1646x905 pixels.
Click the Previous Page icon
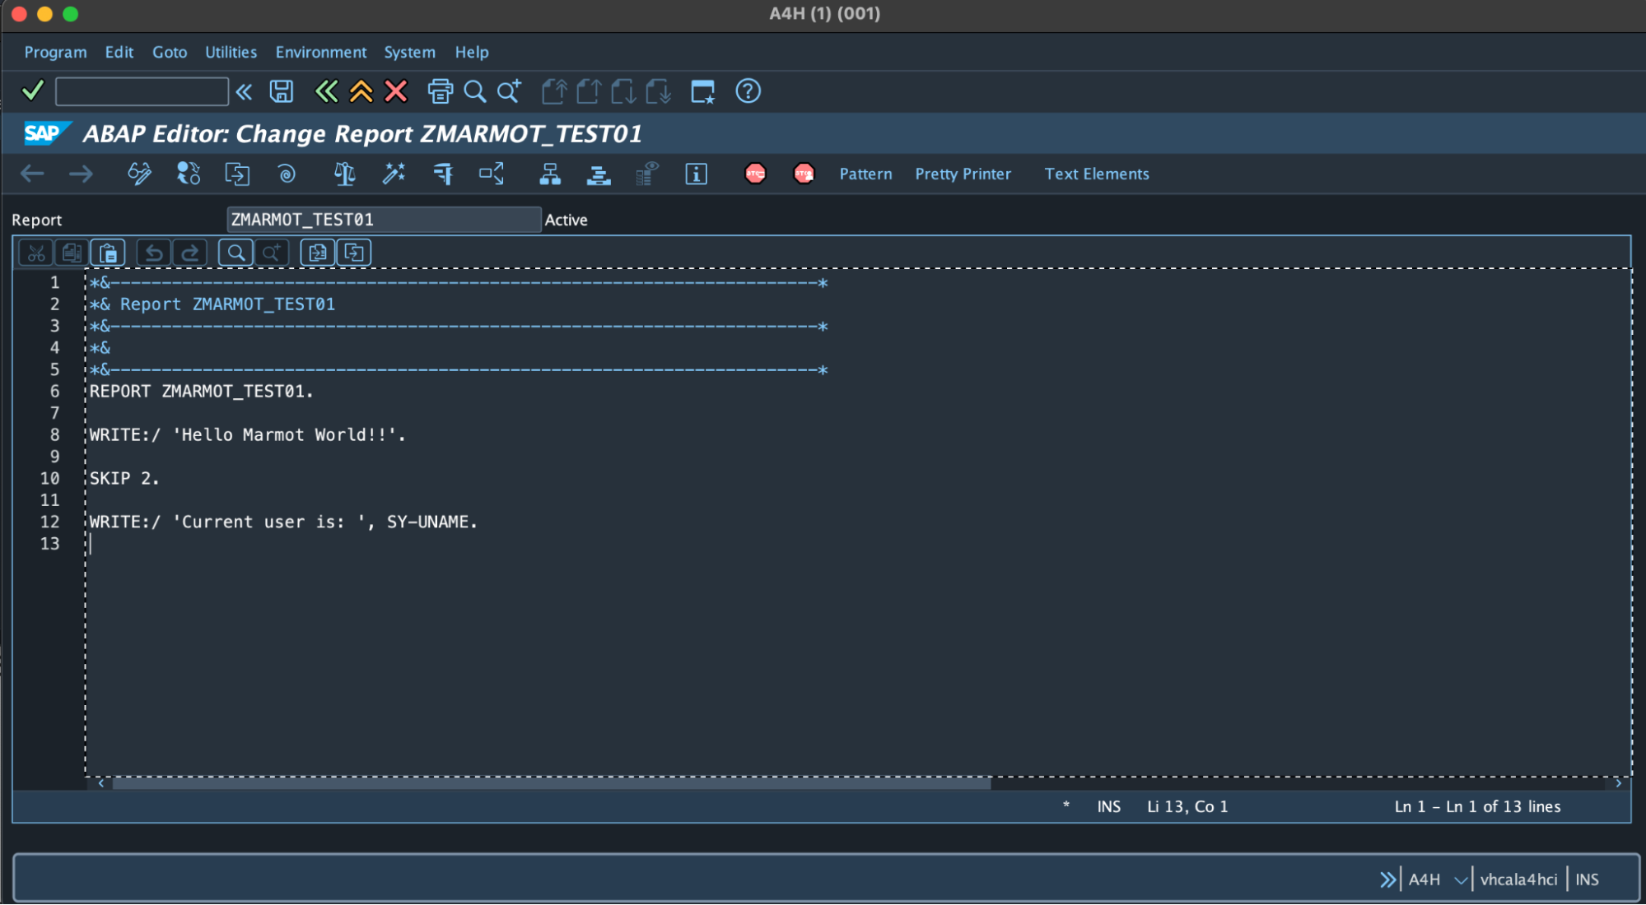(x=589, y=91)
